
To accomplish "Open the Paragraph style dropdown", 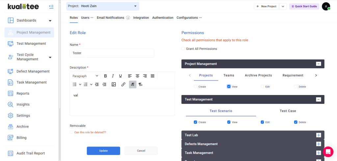I will pyautogui.click(x=85, y=76).
